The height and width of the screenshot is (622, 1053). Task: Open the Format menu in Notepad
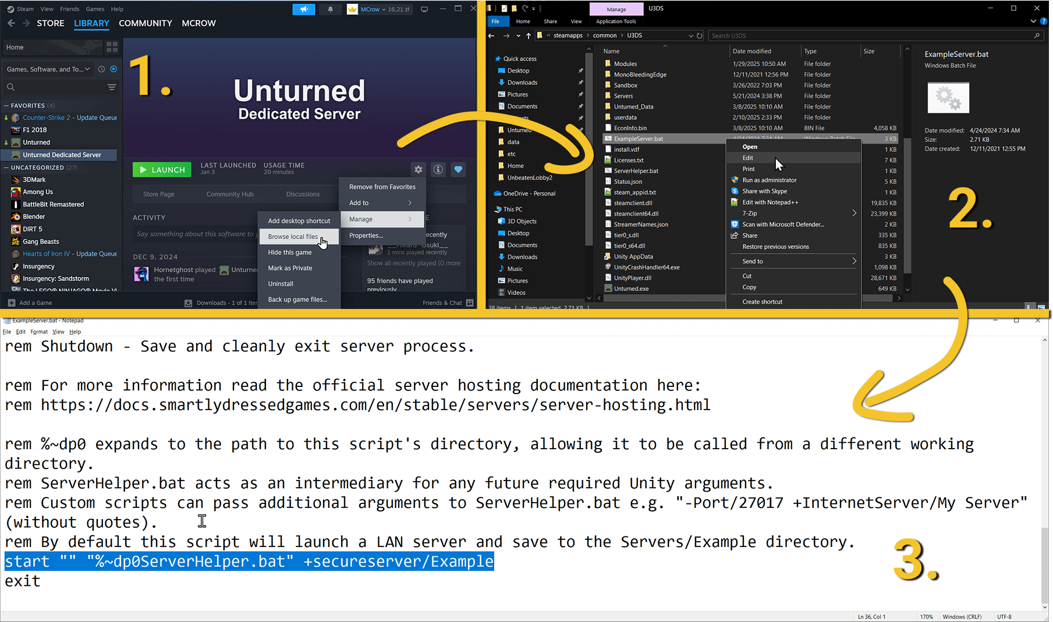tap(38, 332)
